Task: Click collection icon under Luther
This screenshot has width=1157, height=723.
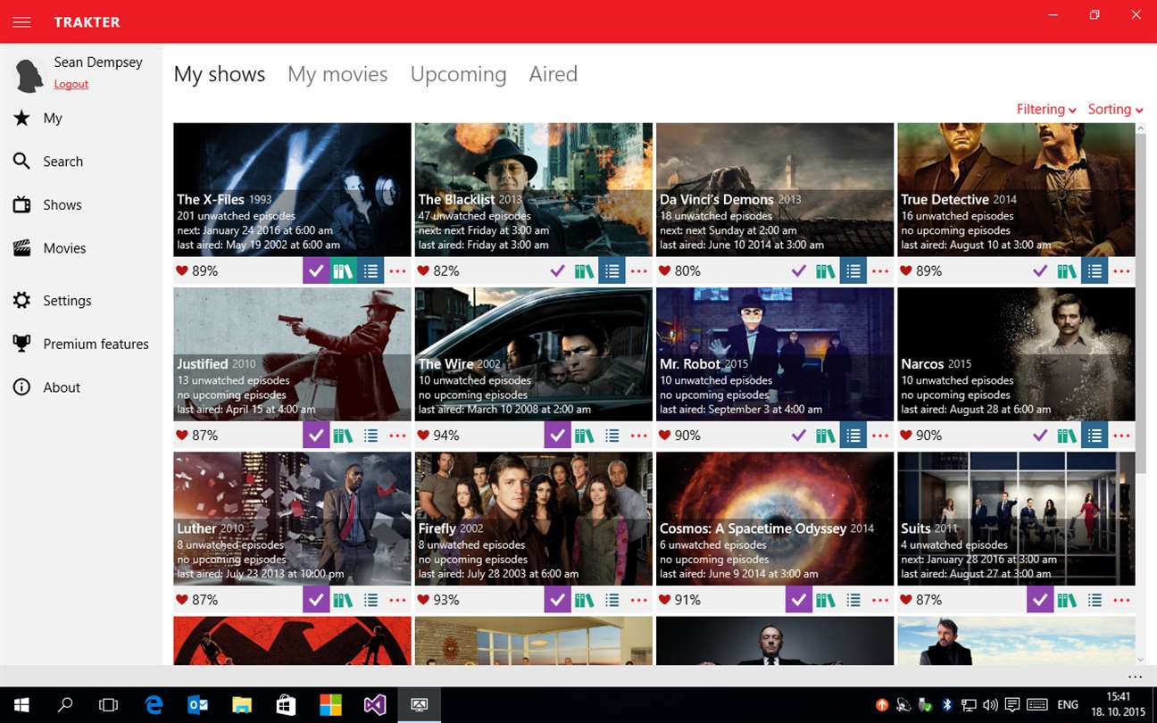Action: tap(344, 600)
